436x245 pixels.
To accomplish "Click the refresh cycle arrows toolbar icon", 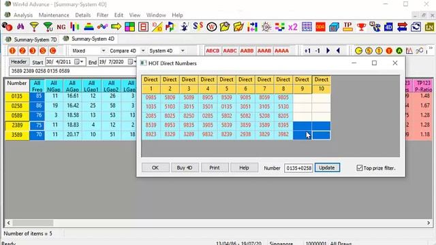I will [416, 27].
